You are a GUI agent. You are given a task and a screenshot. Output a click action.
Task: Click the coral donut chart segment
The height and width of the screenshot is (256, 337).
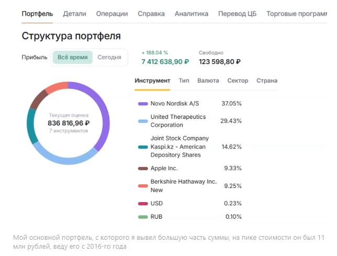57,87
